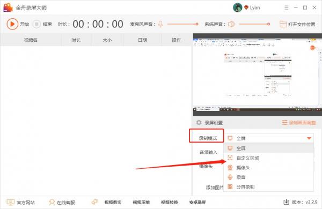
Task: Adjust the system sound volume slider
Action: (x=254, y=24)
